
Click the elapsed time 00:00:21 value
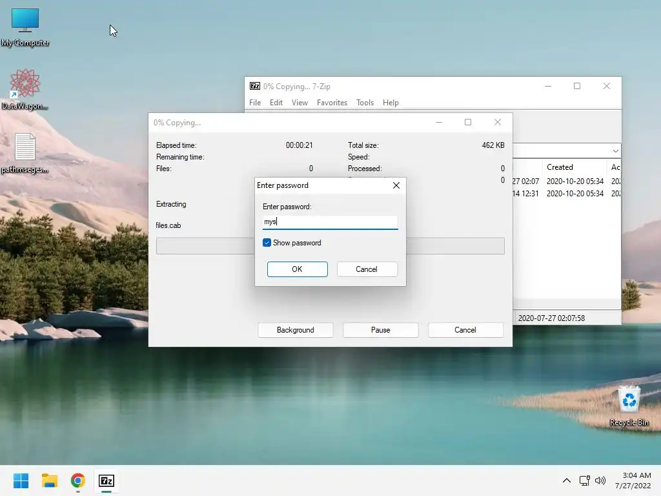tap(300, 145)
